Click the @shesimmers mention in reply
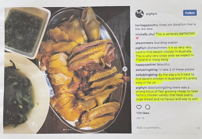 click(x=157, y=48)
